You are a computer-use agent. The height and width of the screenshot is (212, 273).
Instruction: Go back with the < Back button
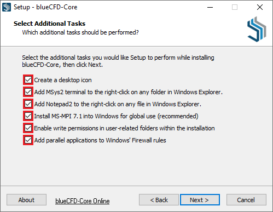[159, 200]
